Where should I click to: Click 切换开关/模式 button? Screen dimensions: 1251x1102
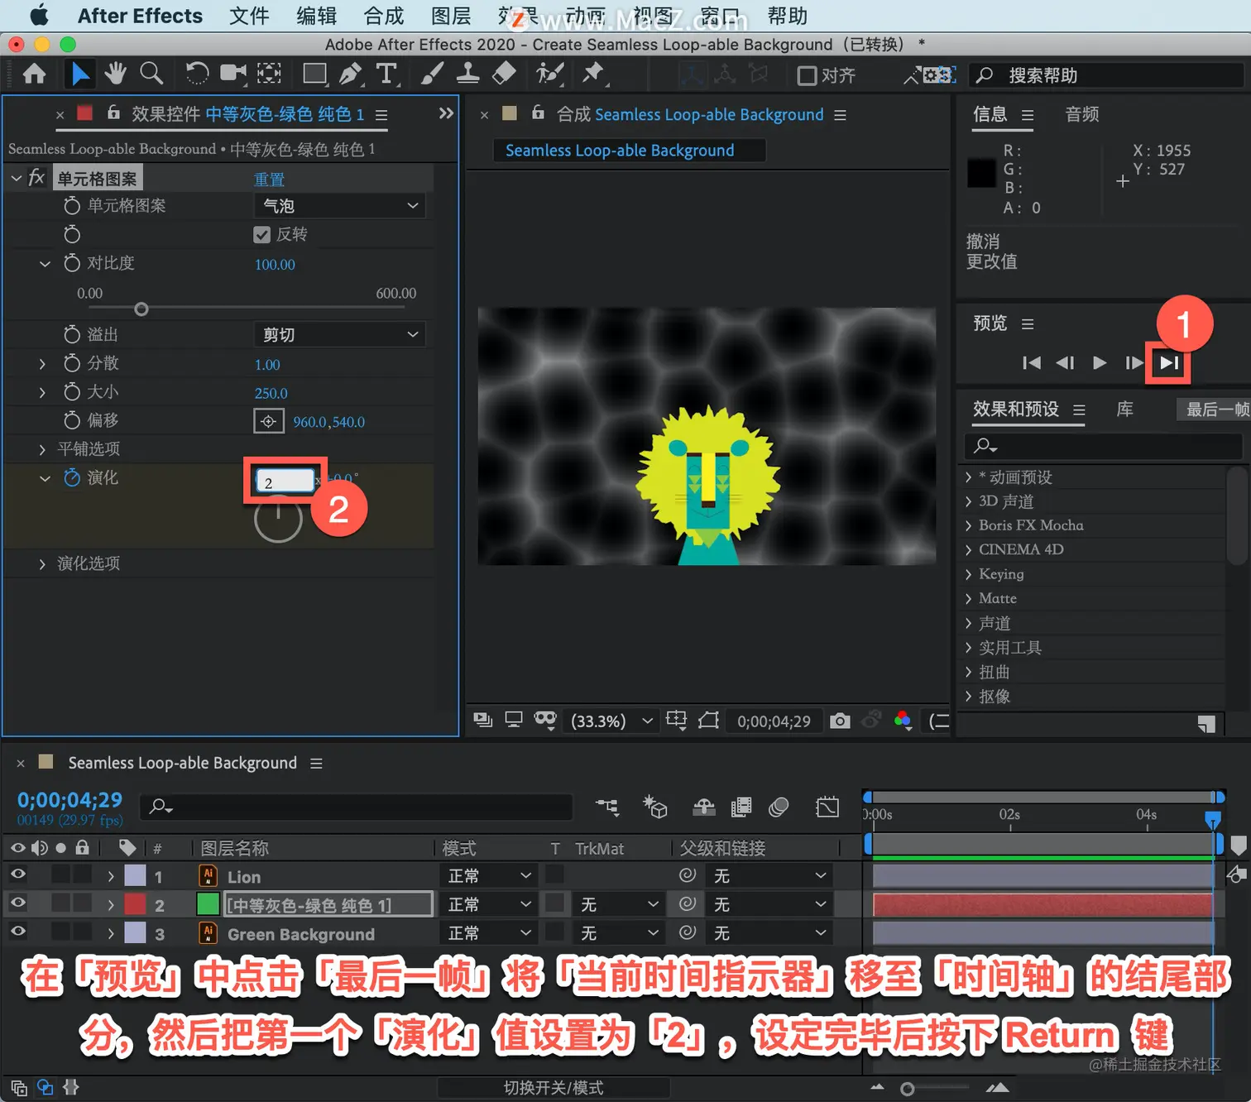554,1088
